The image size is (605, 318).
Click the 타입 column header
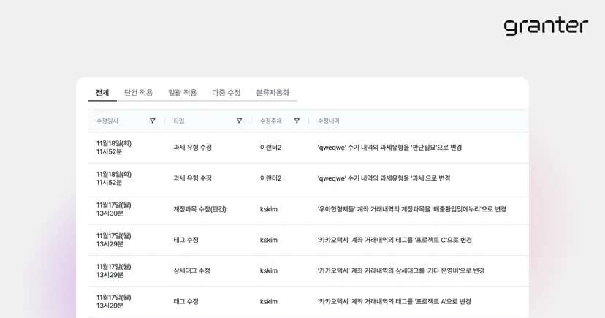[179, 121]
